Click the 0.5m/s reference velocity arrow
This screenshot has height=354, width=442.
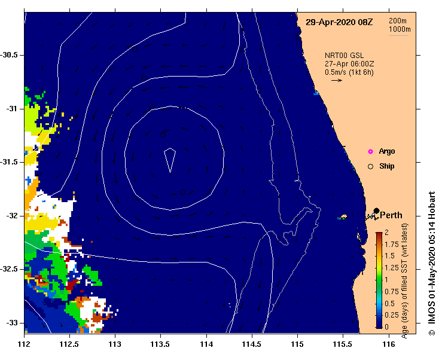pyautogui.click(x=337, y=80)
